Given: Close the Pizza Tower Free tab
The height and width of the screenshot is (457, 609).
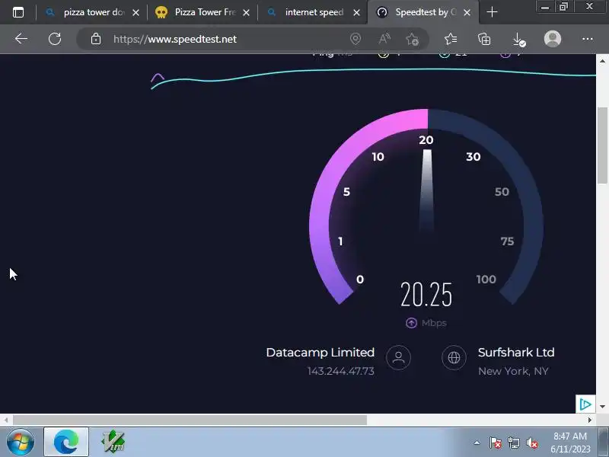Looking at the screenshot, I should 246,13.
